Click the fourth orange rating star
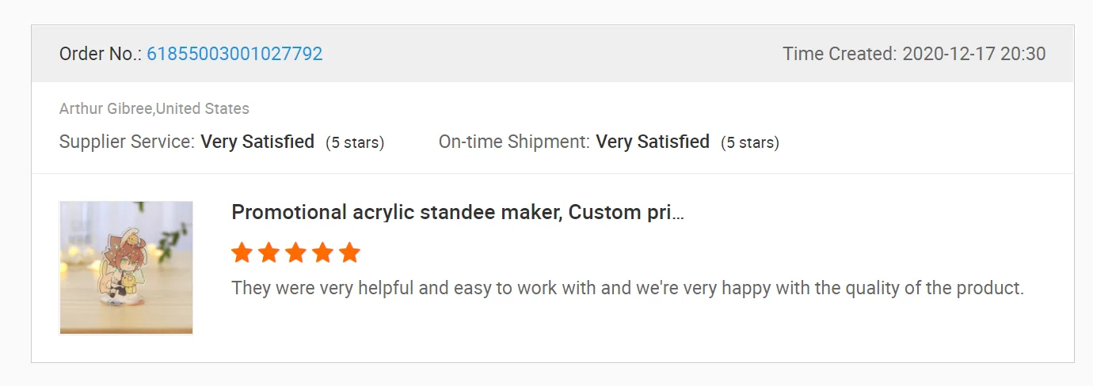This screenshot has height=386, width=1093. 322,253
